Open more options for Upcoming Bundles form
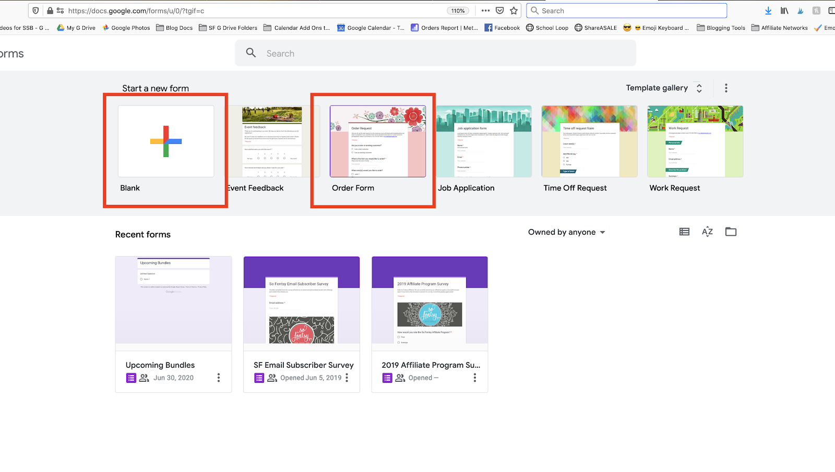835x472 pixels. [219, 378]
